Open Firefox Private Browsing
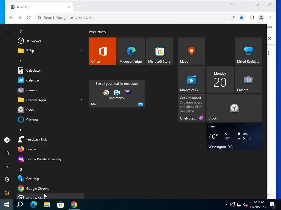The width and height of the screenshot is (281, 210). click(x=50, y=159)
